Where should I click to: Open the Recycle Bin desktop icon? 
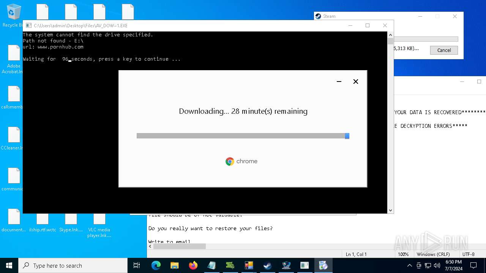pos(14,16)
